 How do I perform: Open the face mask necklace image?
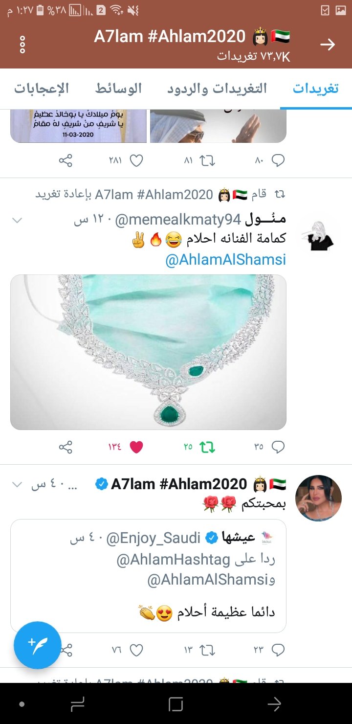148,352
